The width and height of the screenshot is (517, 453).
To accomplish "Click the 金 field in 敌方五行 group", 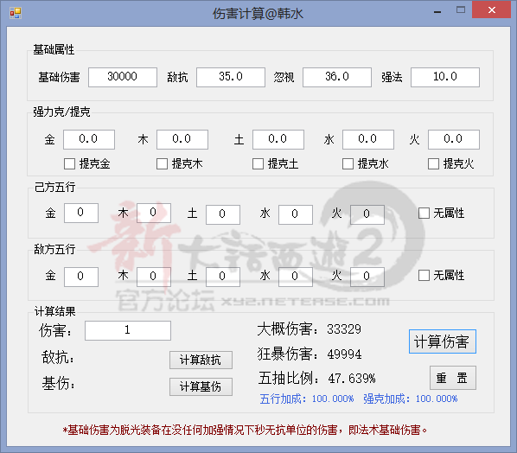I will 81,277.
